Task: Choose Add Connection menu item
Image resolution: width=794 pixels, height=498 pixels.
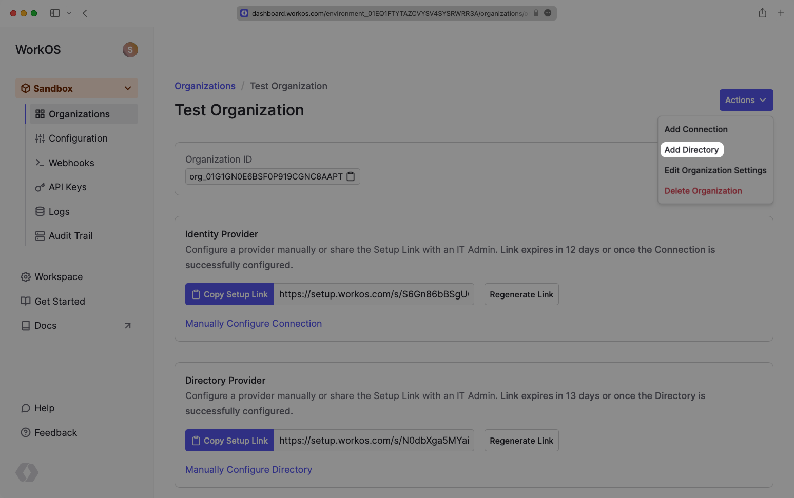Action: tap(695, 129)
